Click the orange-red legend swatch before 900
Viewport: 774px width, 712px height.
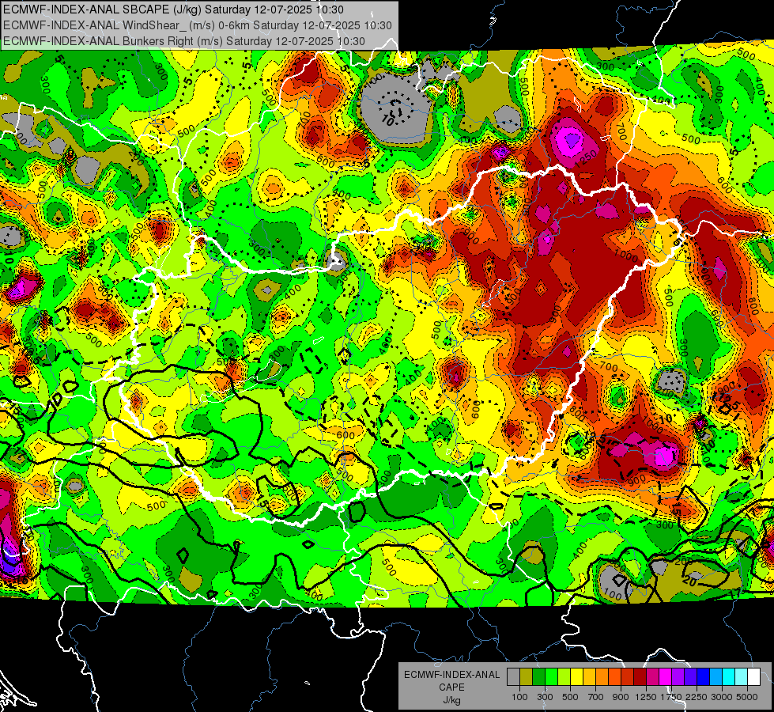(x=614, y=676)
